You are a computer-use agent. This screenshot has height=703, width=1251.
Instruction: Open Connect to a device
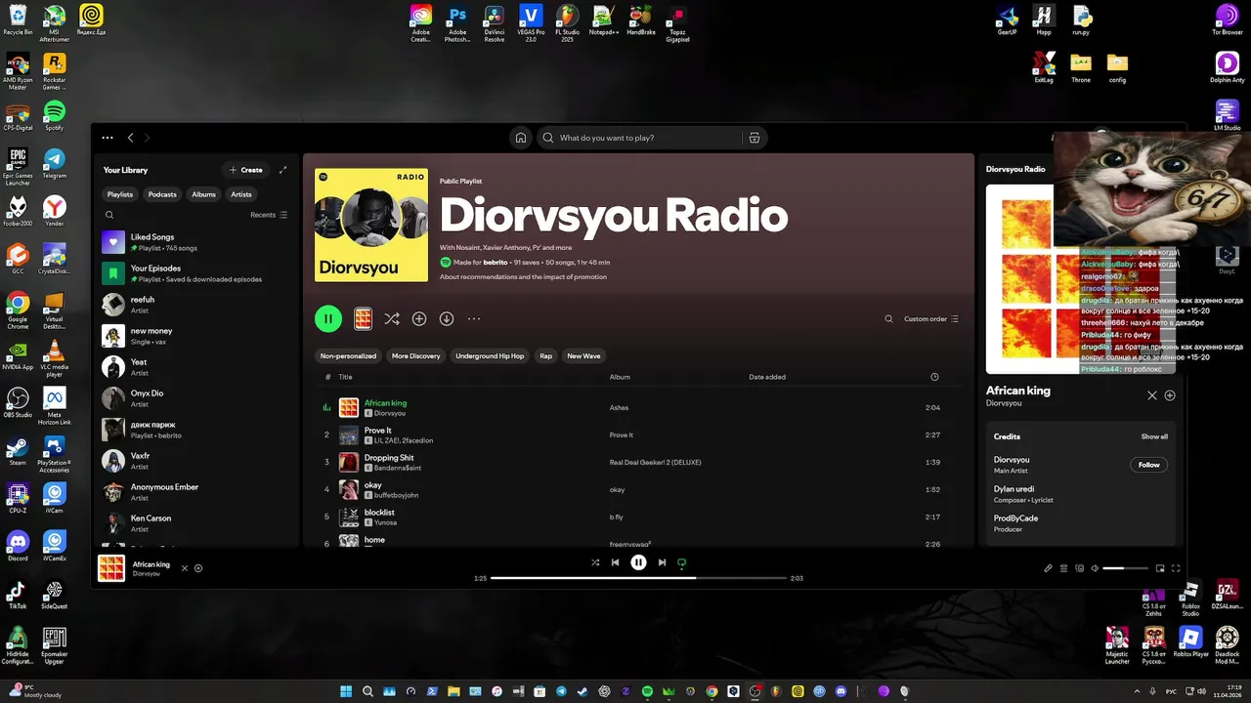(x=1079, y=568)
